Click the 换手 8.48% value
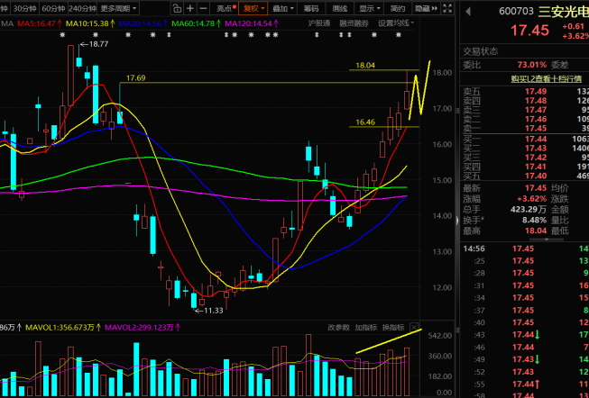This screenshot has width=589, height=398. tap(534, 220)
